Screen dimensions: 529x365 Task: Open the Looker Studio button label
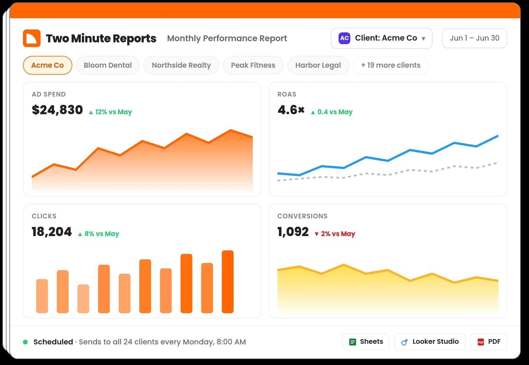pyautogui.click(x=436, y=341)
